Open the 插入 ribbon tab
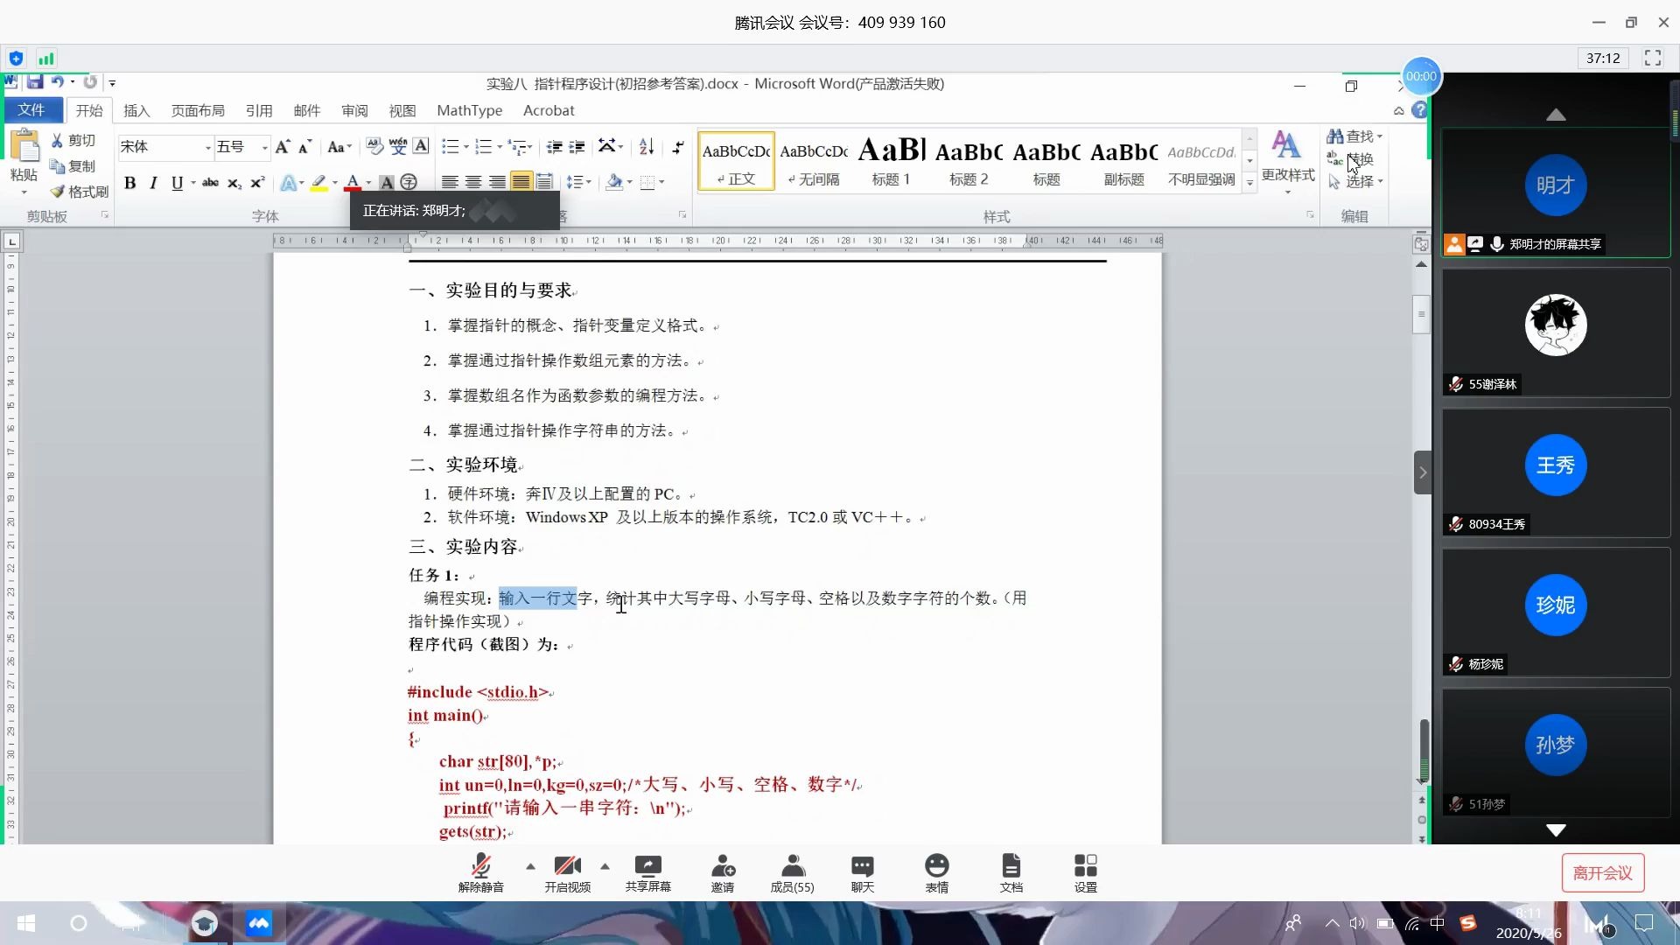The width and height of the screenshot is (1680, 945). [136, 110]
